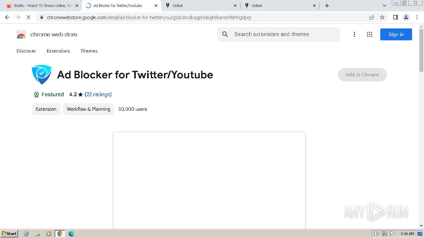The width and height of the screenshot is (424, 238).
Task: Click the address bar URL
Action: coord(149,17)
